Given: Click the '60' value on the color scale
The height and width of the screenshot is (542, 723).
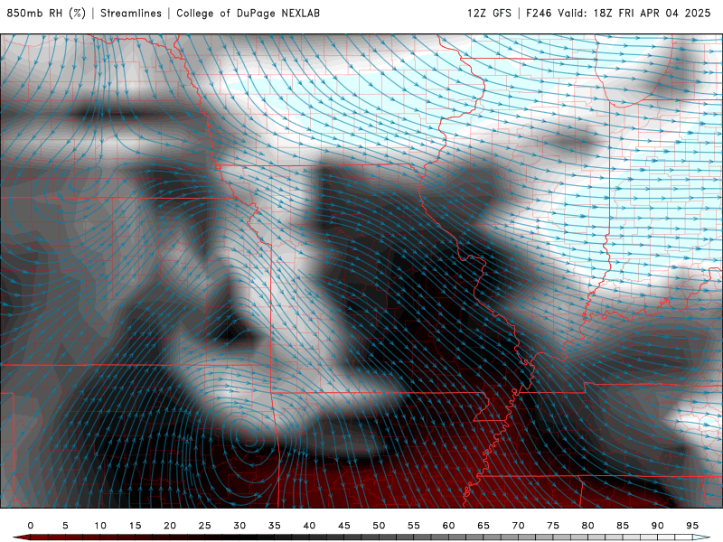Looking at the screenshot, I should 448,526.
